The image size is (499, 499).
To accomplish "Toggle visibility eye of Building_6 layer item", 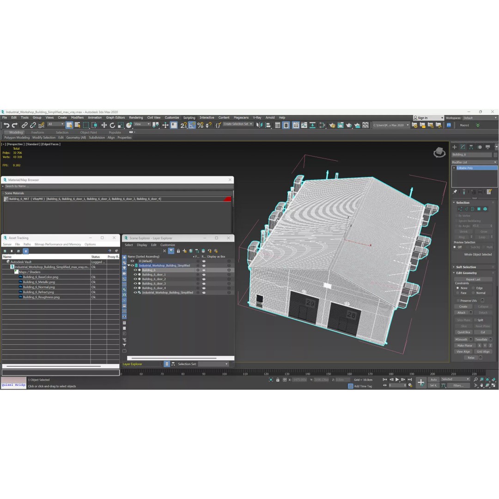I will click(x=135, y=270).
